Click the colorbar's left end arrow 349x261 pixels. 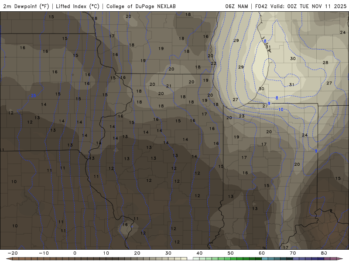(x=9, y=259)
